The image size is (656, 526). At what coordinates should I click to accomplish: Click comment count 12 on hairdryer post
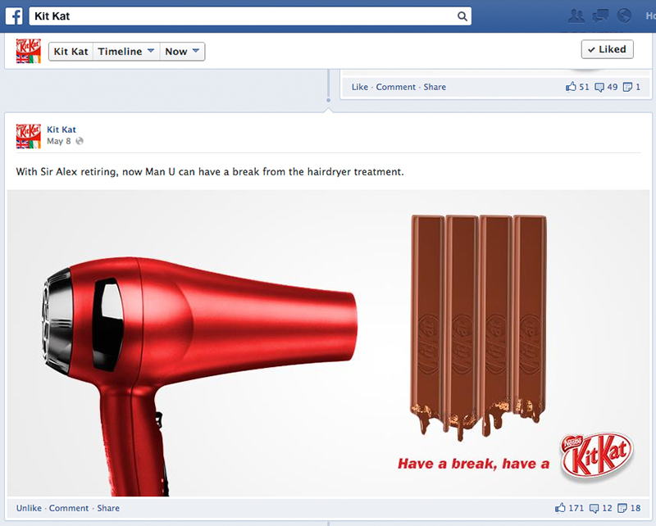601,508
